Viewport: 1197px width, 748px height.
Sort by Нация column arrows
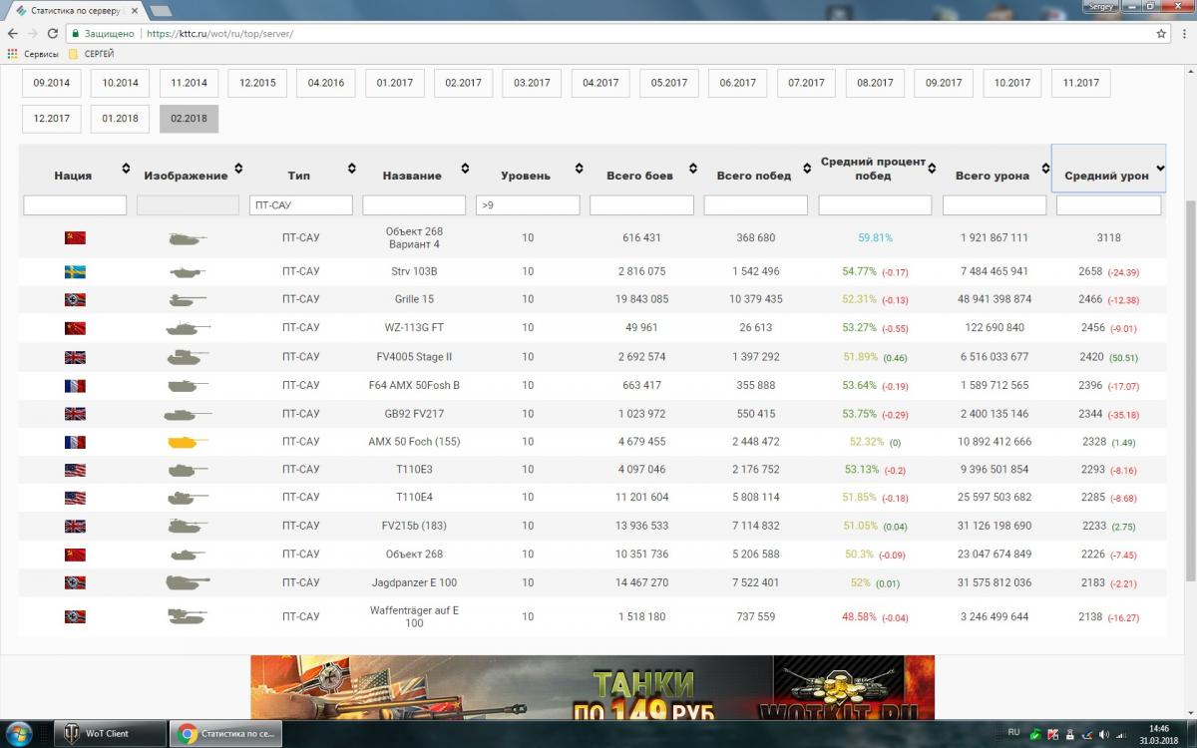126,168
